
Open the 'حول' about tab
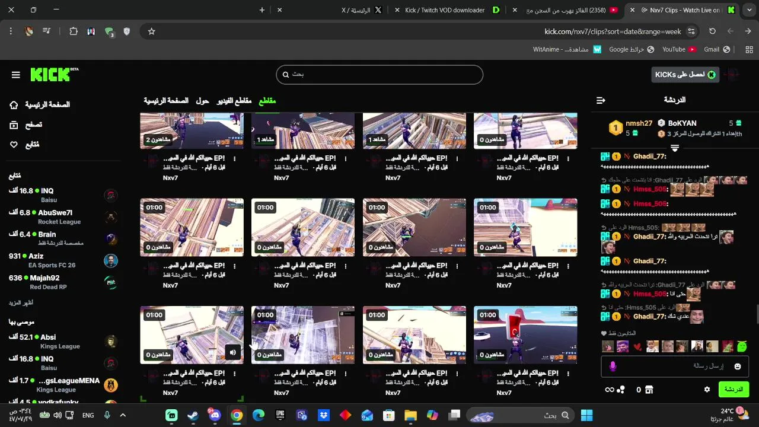(202, 101)
